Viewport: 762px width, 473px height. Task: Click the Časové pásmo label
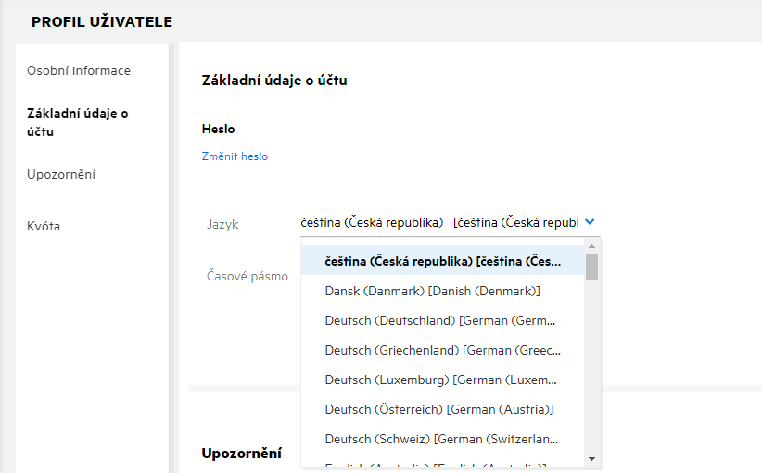tap(248, 276)
